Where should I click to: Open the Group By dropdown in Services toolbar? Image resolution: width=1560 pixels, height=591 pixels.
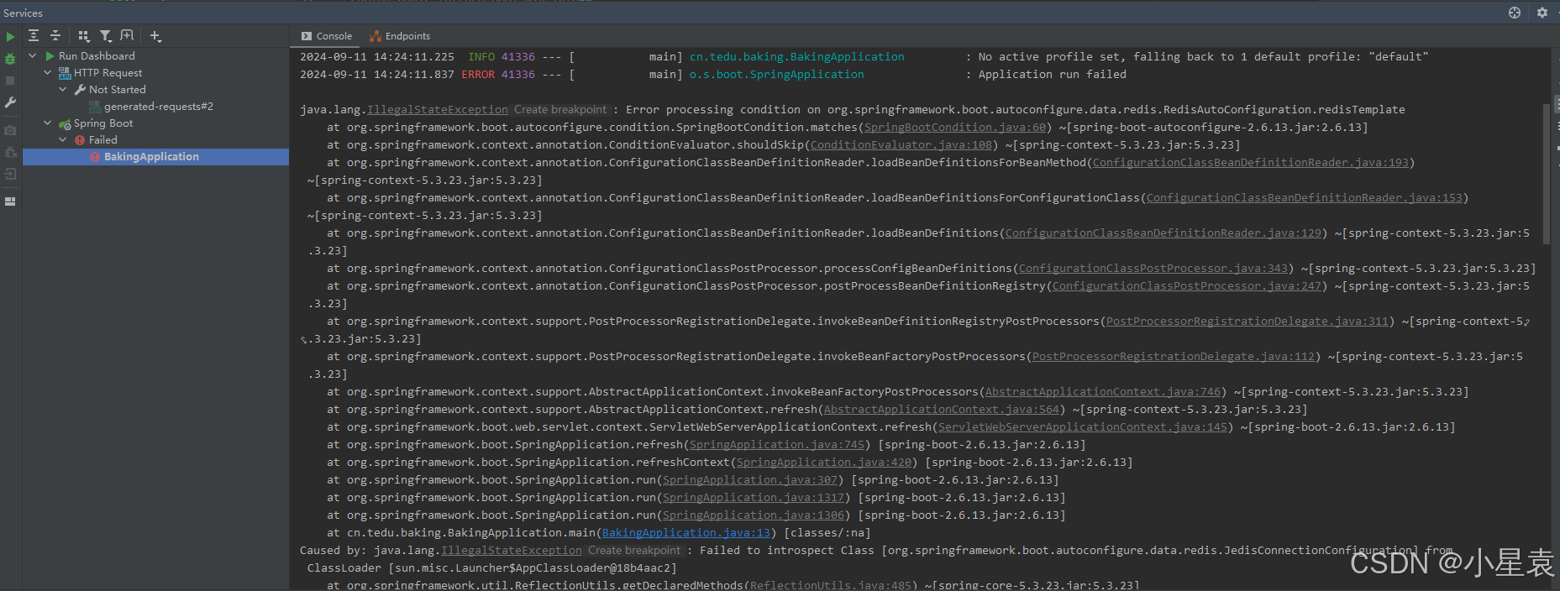(83, 35)
